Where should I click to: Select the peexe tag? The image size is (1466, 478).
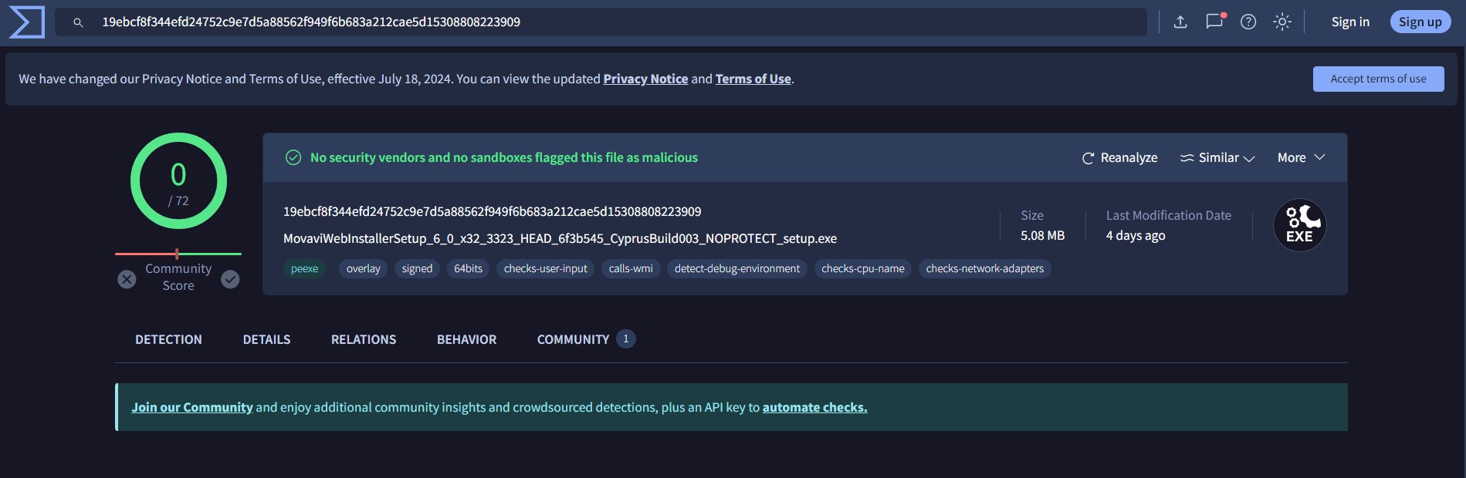tap(304, 268)
